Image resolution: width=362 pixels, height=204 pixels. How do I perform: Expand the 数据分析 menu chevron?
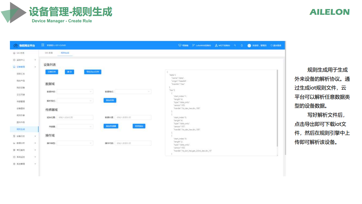point(35,143)
